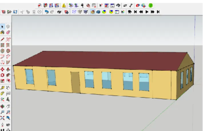Choose the Polygon drawing tool
The image size is (203, 131).
click(x=8, y=51)
